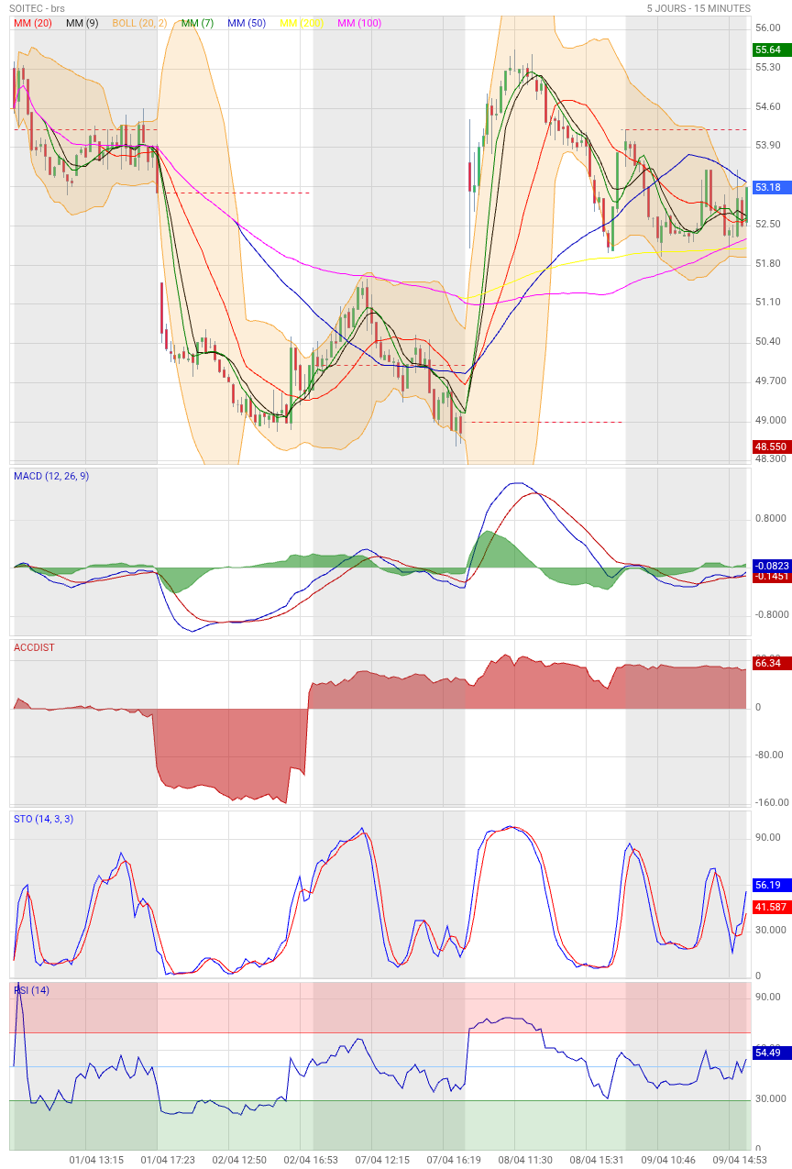Click the MACD (12, 26, 9) indicator label

click(51, 476)
